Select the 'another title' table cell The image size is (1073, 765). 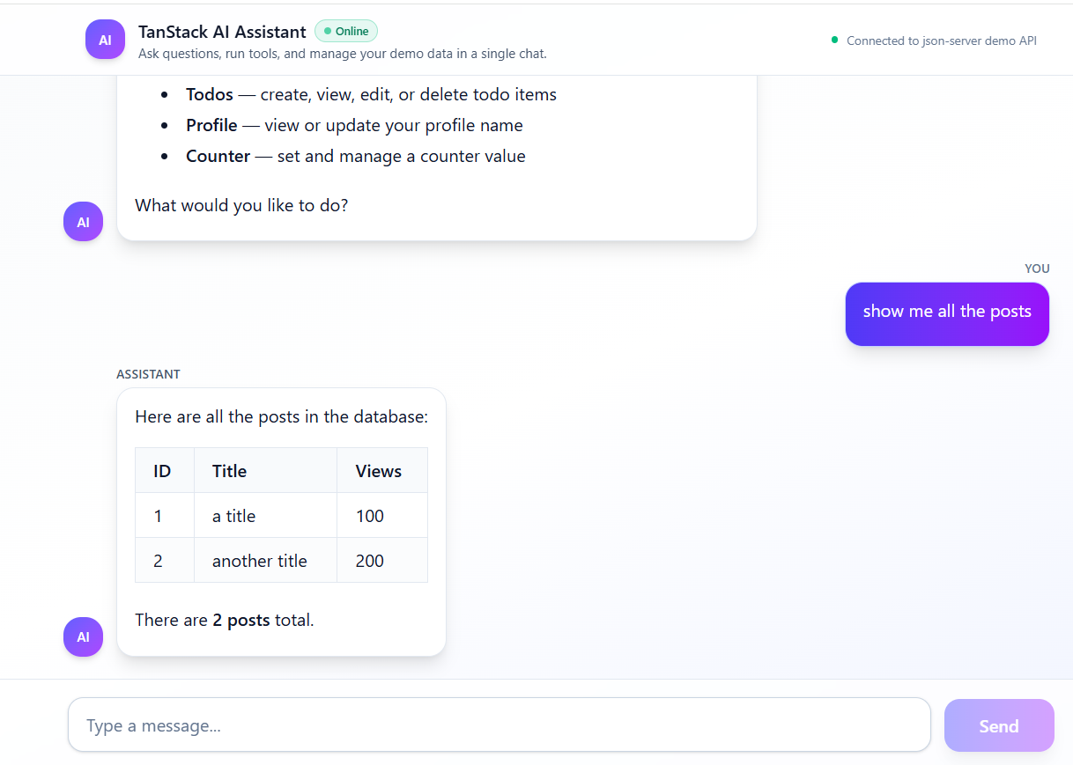pyautogui.click(x=260, y=561)
